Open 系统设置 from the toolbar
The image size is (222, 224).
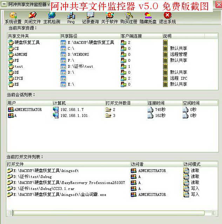pyautogui.click(x=13, y=18)
